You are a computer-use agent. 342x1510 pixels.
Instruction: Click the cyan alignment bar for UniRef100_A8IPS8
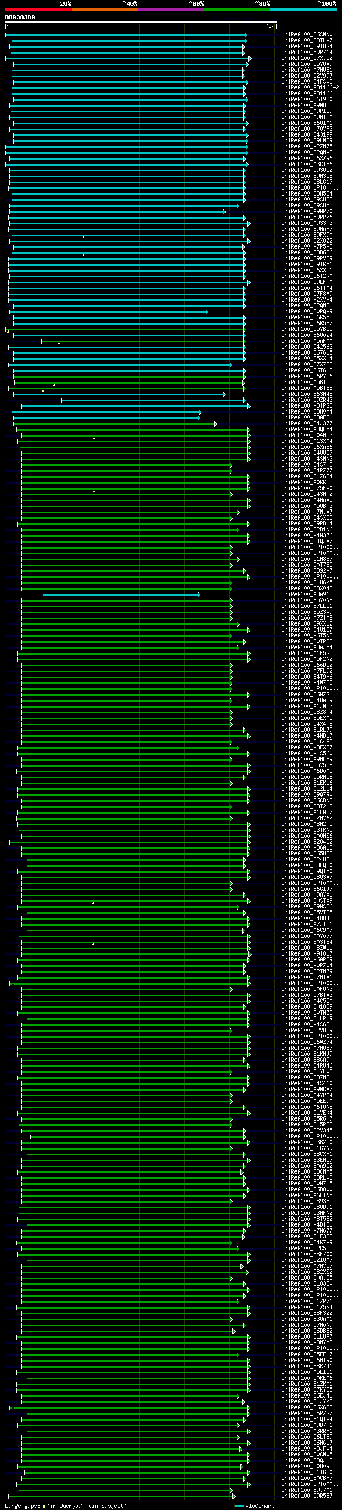[136, 406]
